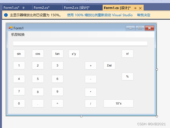The image size is (170, 128).
Task: Click the digit 9 button
Action: pos(57,91)
